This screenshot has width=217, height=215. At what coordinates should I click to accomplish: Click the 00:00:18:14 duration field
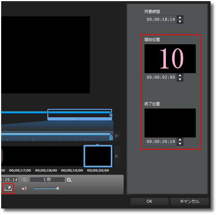click(161, 19)
